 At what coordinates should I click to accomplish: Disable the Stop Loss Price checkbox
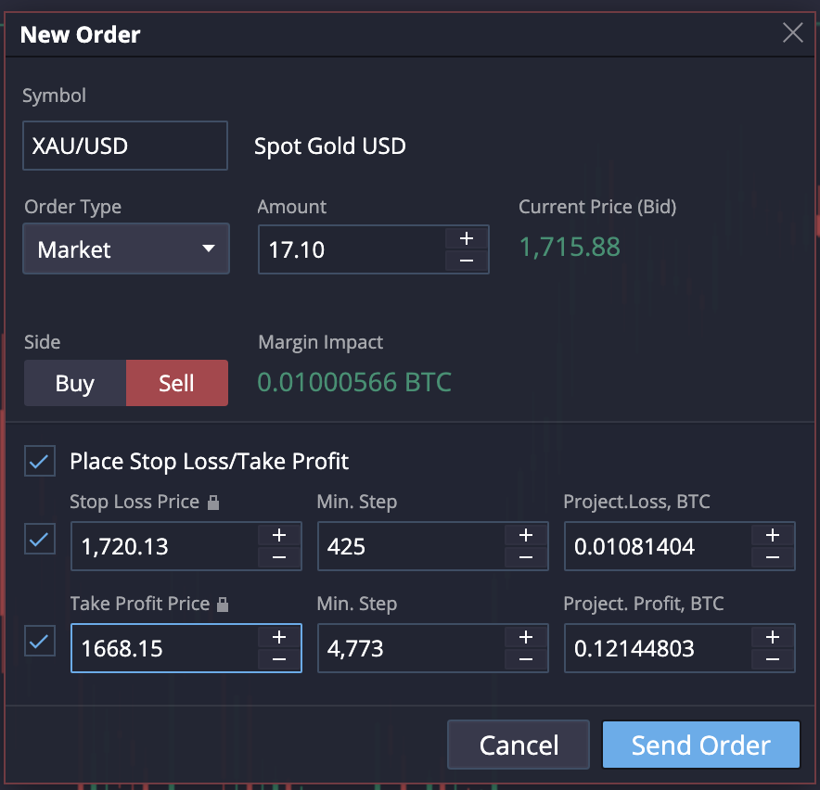point(40,540)
